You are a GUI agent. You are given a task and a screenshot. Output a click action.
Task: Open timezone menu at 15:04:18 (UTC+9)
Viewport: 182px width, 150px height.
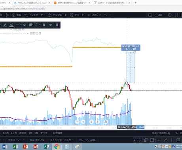[x=161, y=133]
